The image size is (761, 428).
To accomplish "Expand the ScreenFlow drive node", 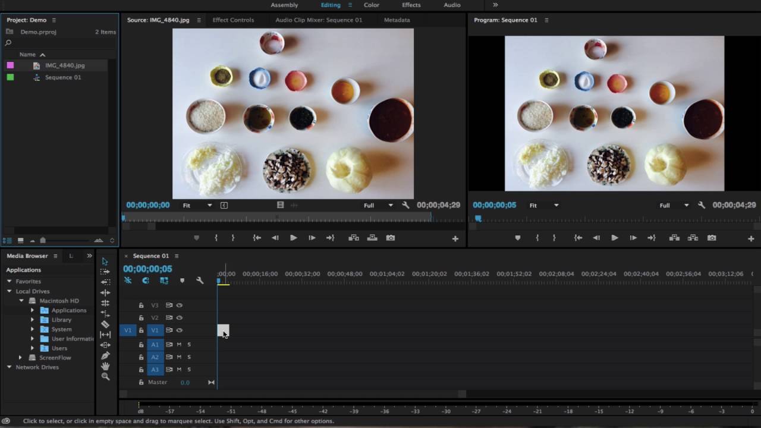I will click(20, 358).
